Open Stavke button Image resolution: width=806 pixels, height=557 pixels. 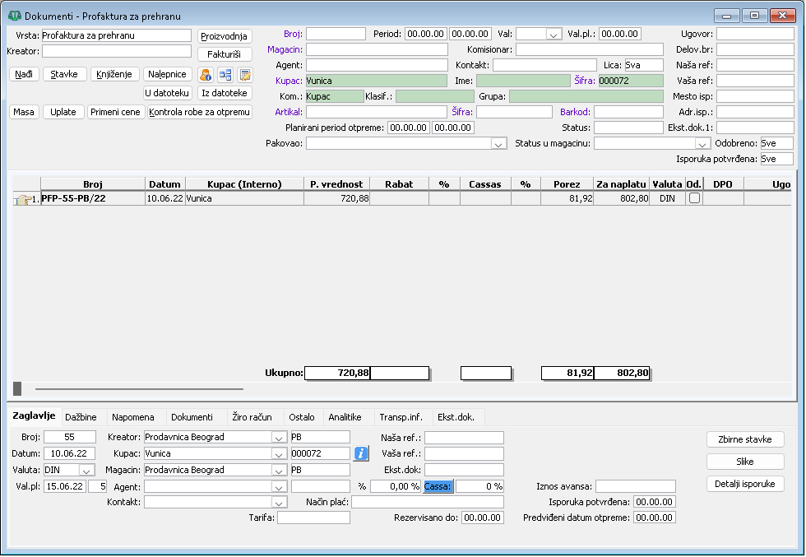coord(64,74)
